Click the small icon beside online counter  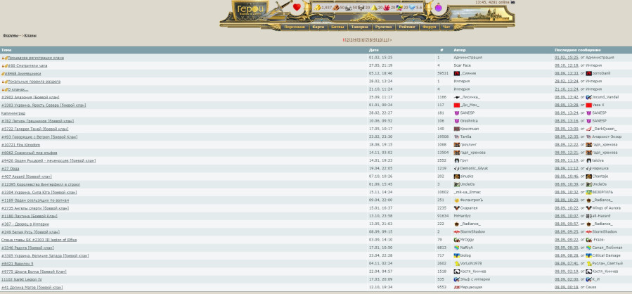coord(512,2)
